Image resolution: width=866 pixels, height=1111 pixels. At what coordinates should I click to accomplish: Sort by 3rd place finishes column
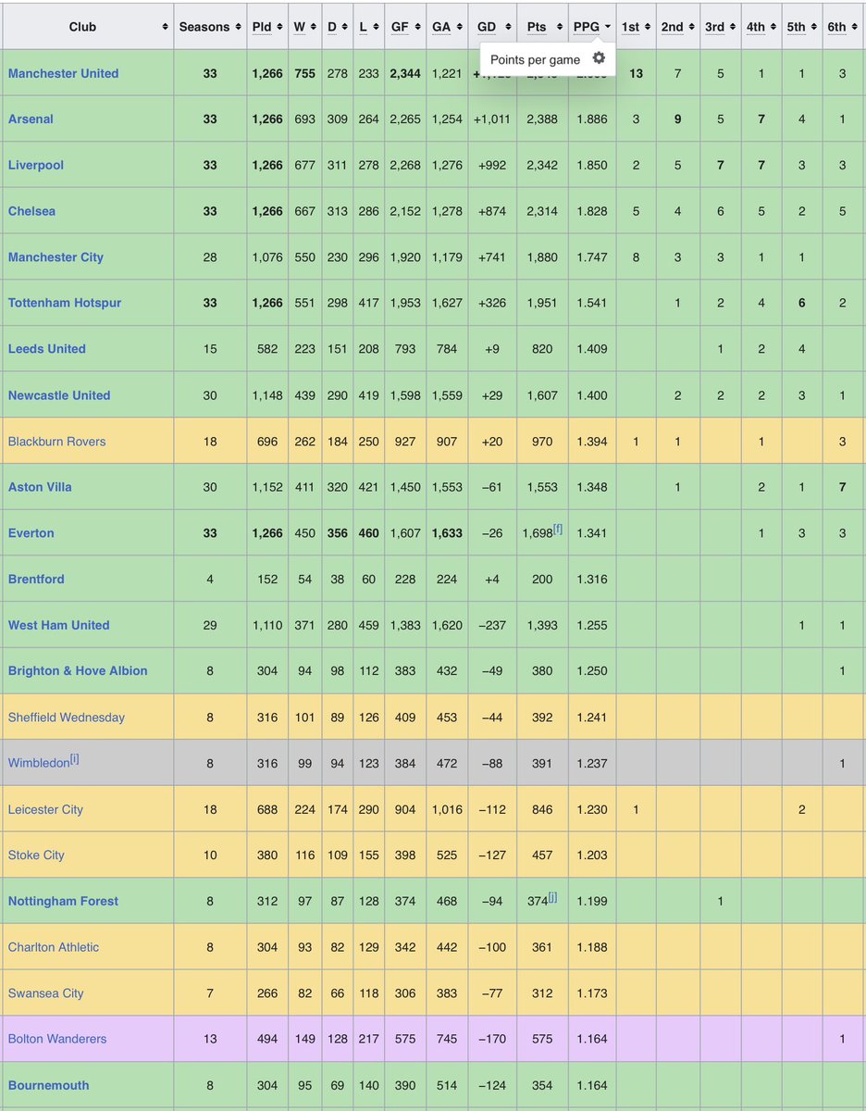tap(720, 27)
